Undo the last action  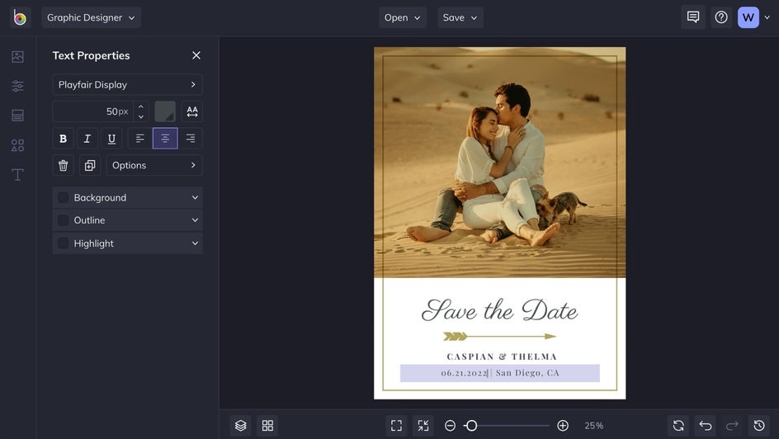pyautogui.click(x=706, y=426)
